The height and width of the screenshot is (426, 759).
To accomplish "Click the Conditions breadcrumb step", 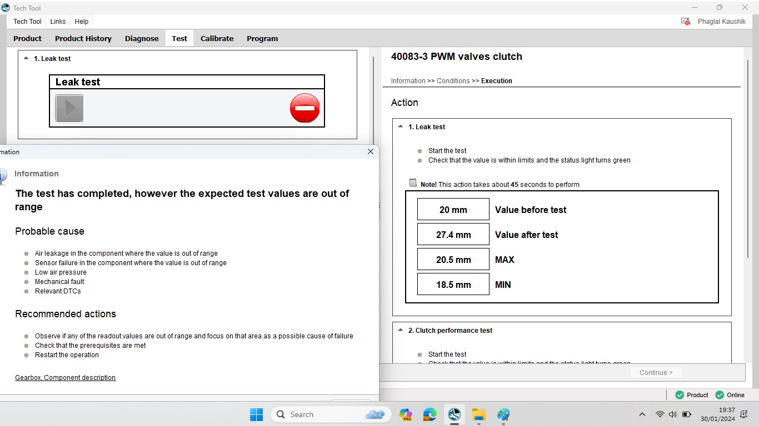I will tap(453, 81).
